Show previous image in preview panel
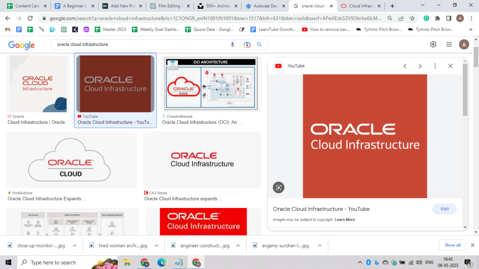The height and width of the screenshot is (269, 479). [405, 66]
